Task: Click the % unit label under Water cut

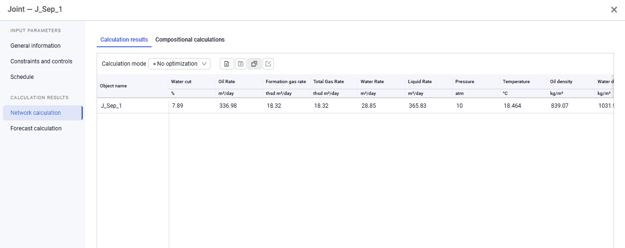Action: pyautogui.click(x=173, y=94)
